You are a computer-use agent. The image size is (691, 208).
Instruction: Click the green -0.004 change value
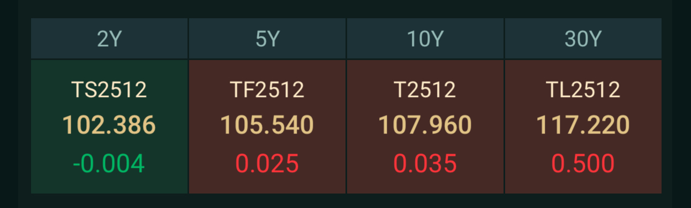109,164
